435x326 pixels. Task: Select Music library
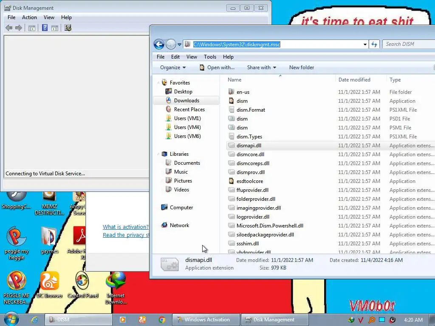point(181,171)
